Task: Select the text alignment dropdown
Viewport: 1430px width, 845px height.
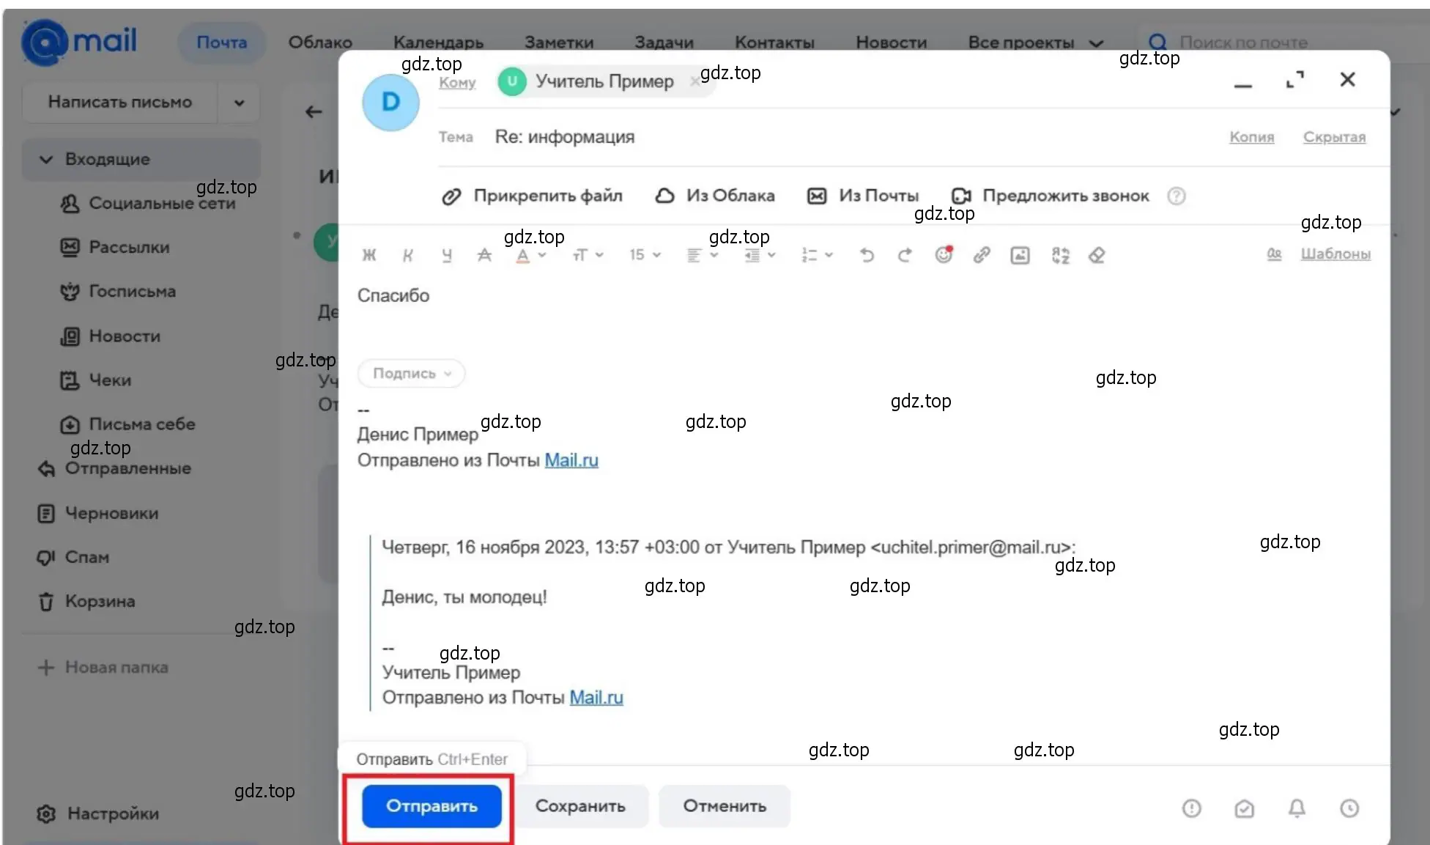Action: click(704, 254)
